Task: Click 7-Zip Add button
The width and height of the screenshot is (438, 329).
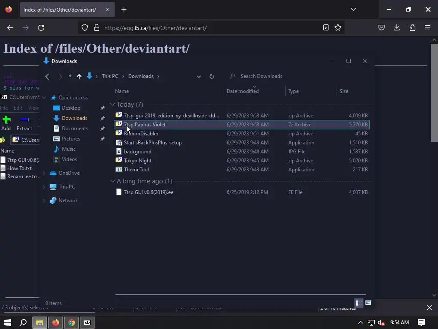Action: tap(6, 123)
